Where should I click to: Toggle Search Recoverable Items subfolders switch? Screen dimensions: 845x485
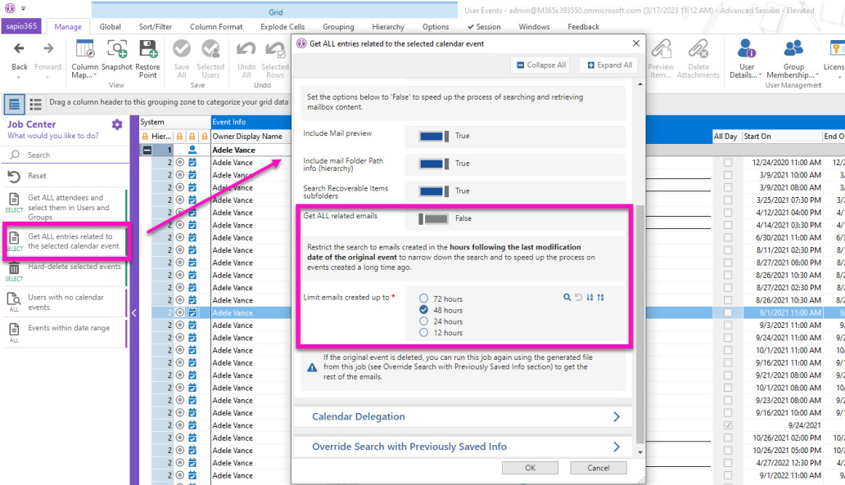[x=433, y=191]
